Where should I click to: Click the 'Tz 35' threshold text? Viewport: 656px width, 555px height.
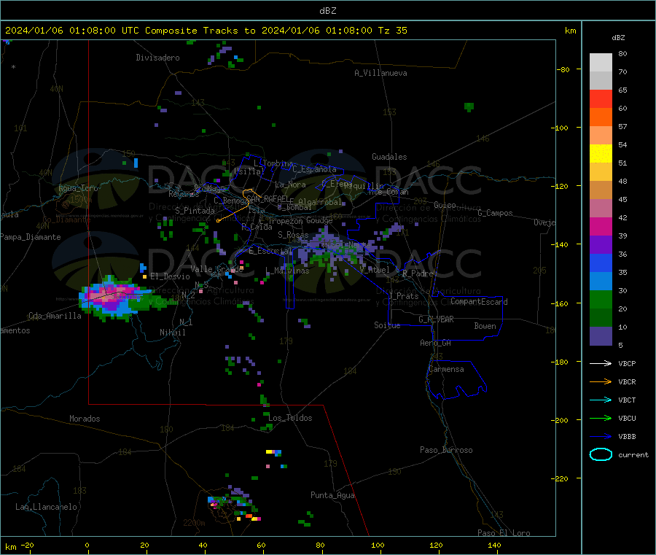(392, 31)
